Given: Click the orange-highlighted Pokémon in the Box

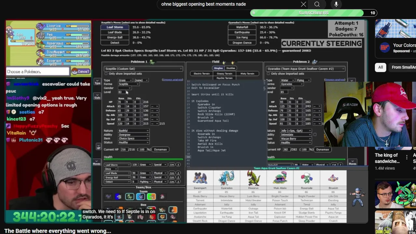Looking at the screenshot, I should click(173, 210).
